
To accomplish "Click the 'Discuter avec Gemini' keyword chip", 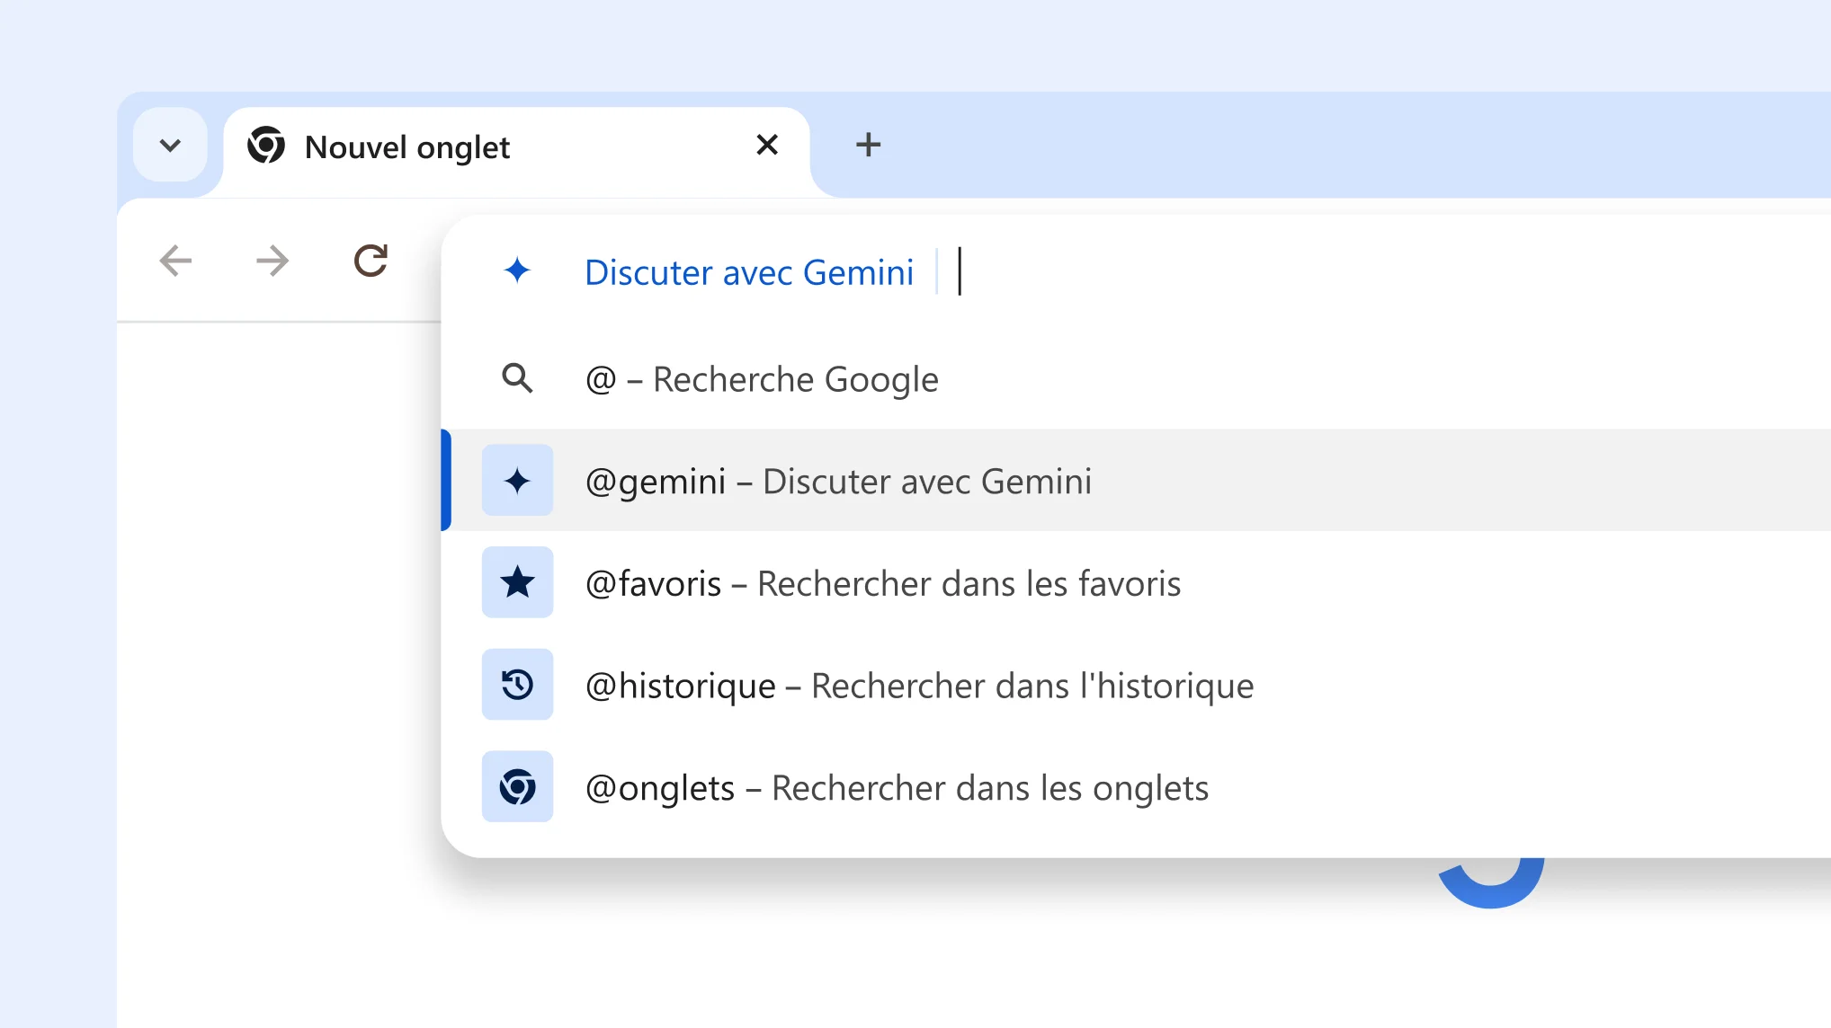I will point(748,272).
